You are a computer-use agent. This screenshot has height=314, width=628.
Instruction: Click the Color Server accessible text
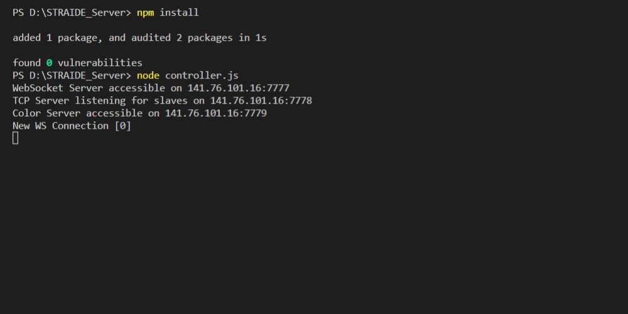(x=78, y=113)
